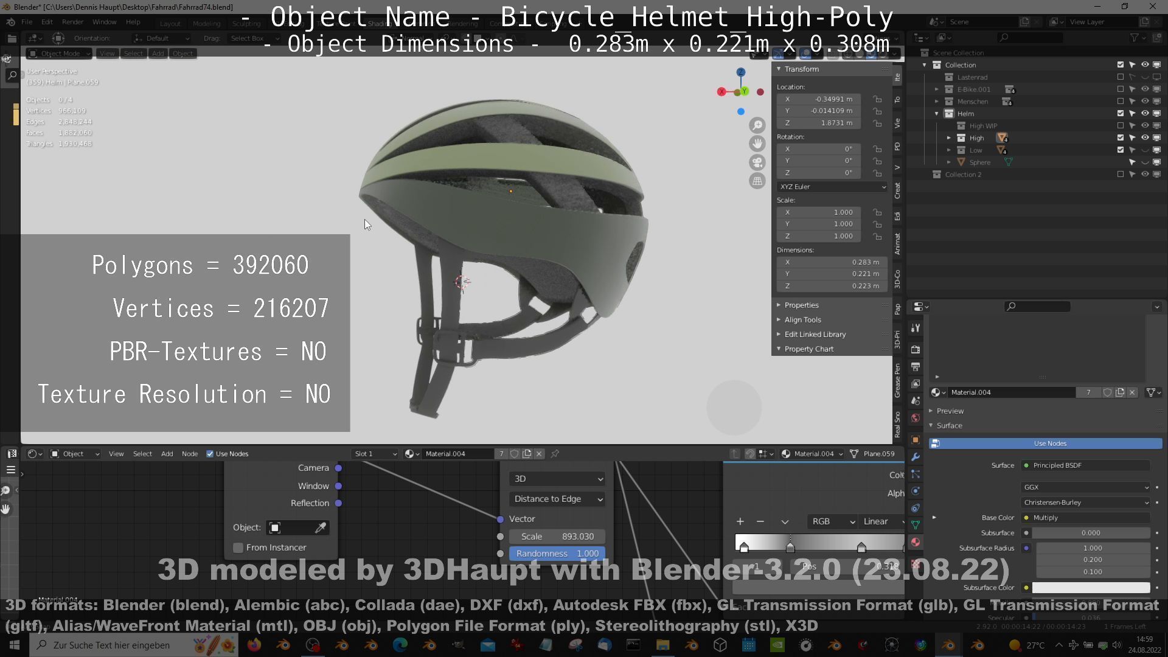Image resolution: width=1168 pixels, height=657 pixels.
Task: Open the Output properties tab icon
Action: coord(916,367)
